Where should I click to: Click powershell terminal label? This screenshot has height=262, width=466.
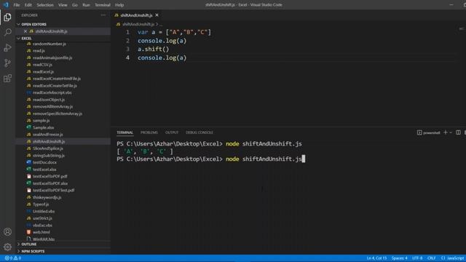point(429,132)
